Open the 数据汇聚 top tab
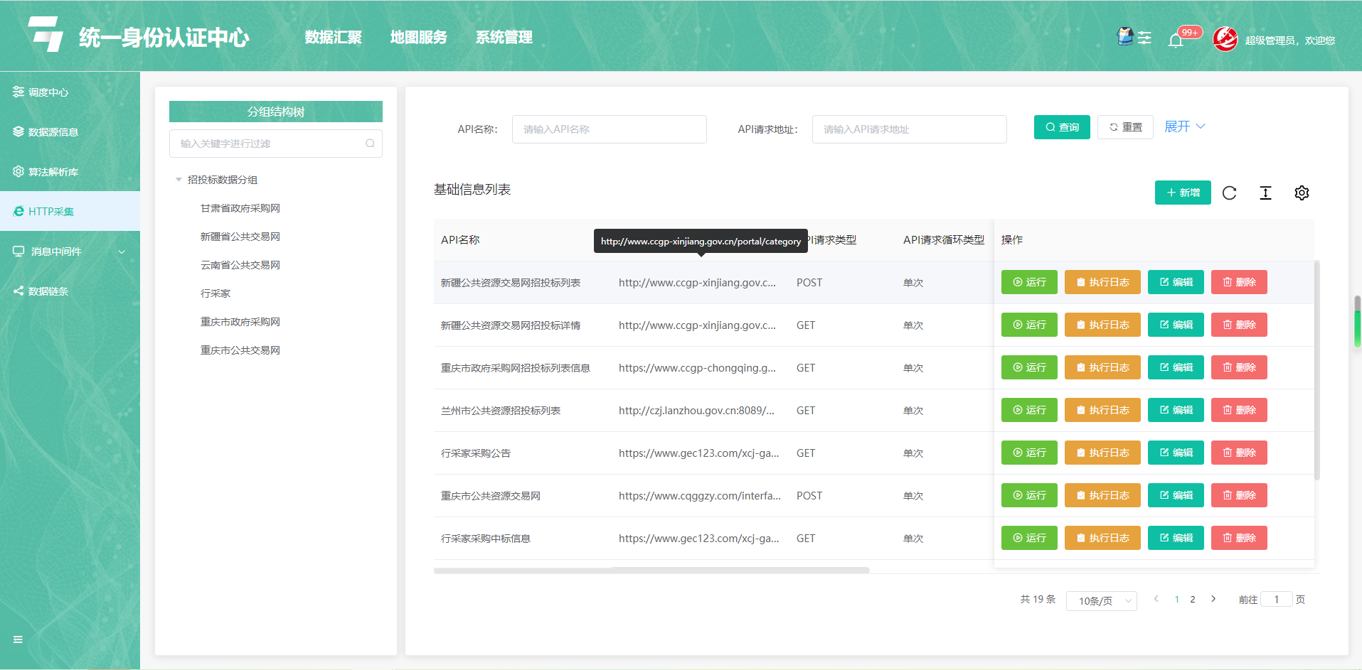 point(334,38)
